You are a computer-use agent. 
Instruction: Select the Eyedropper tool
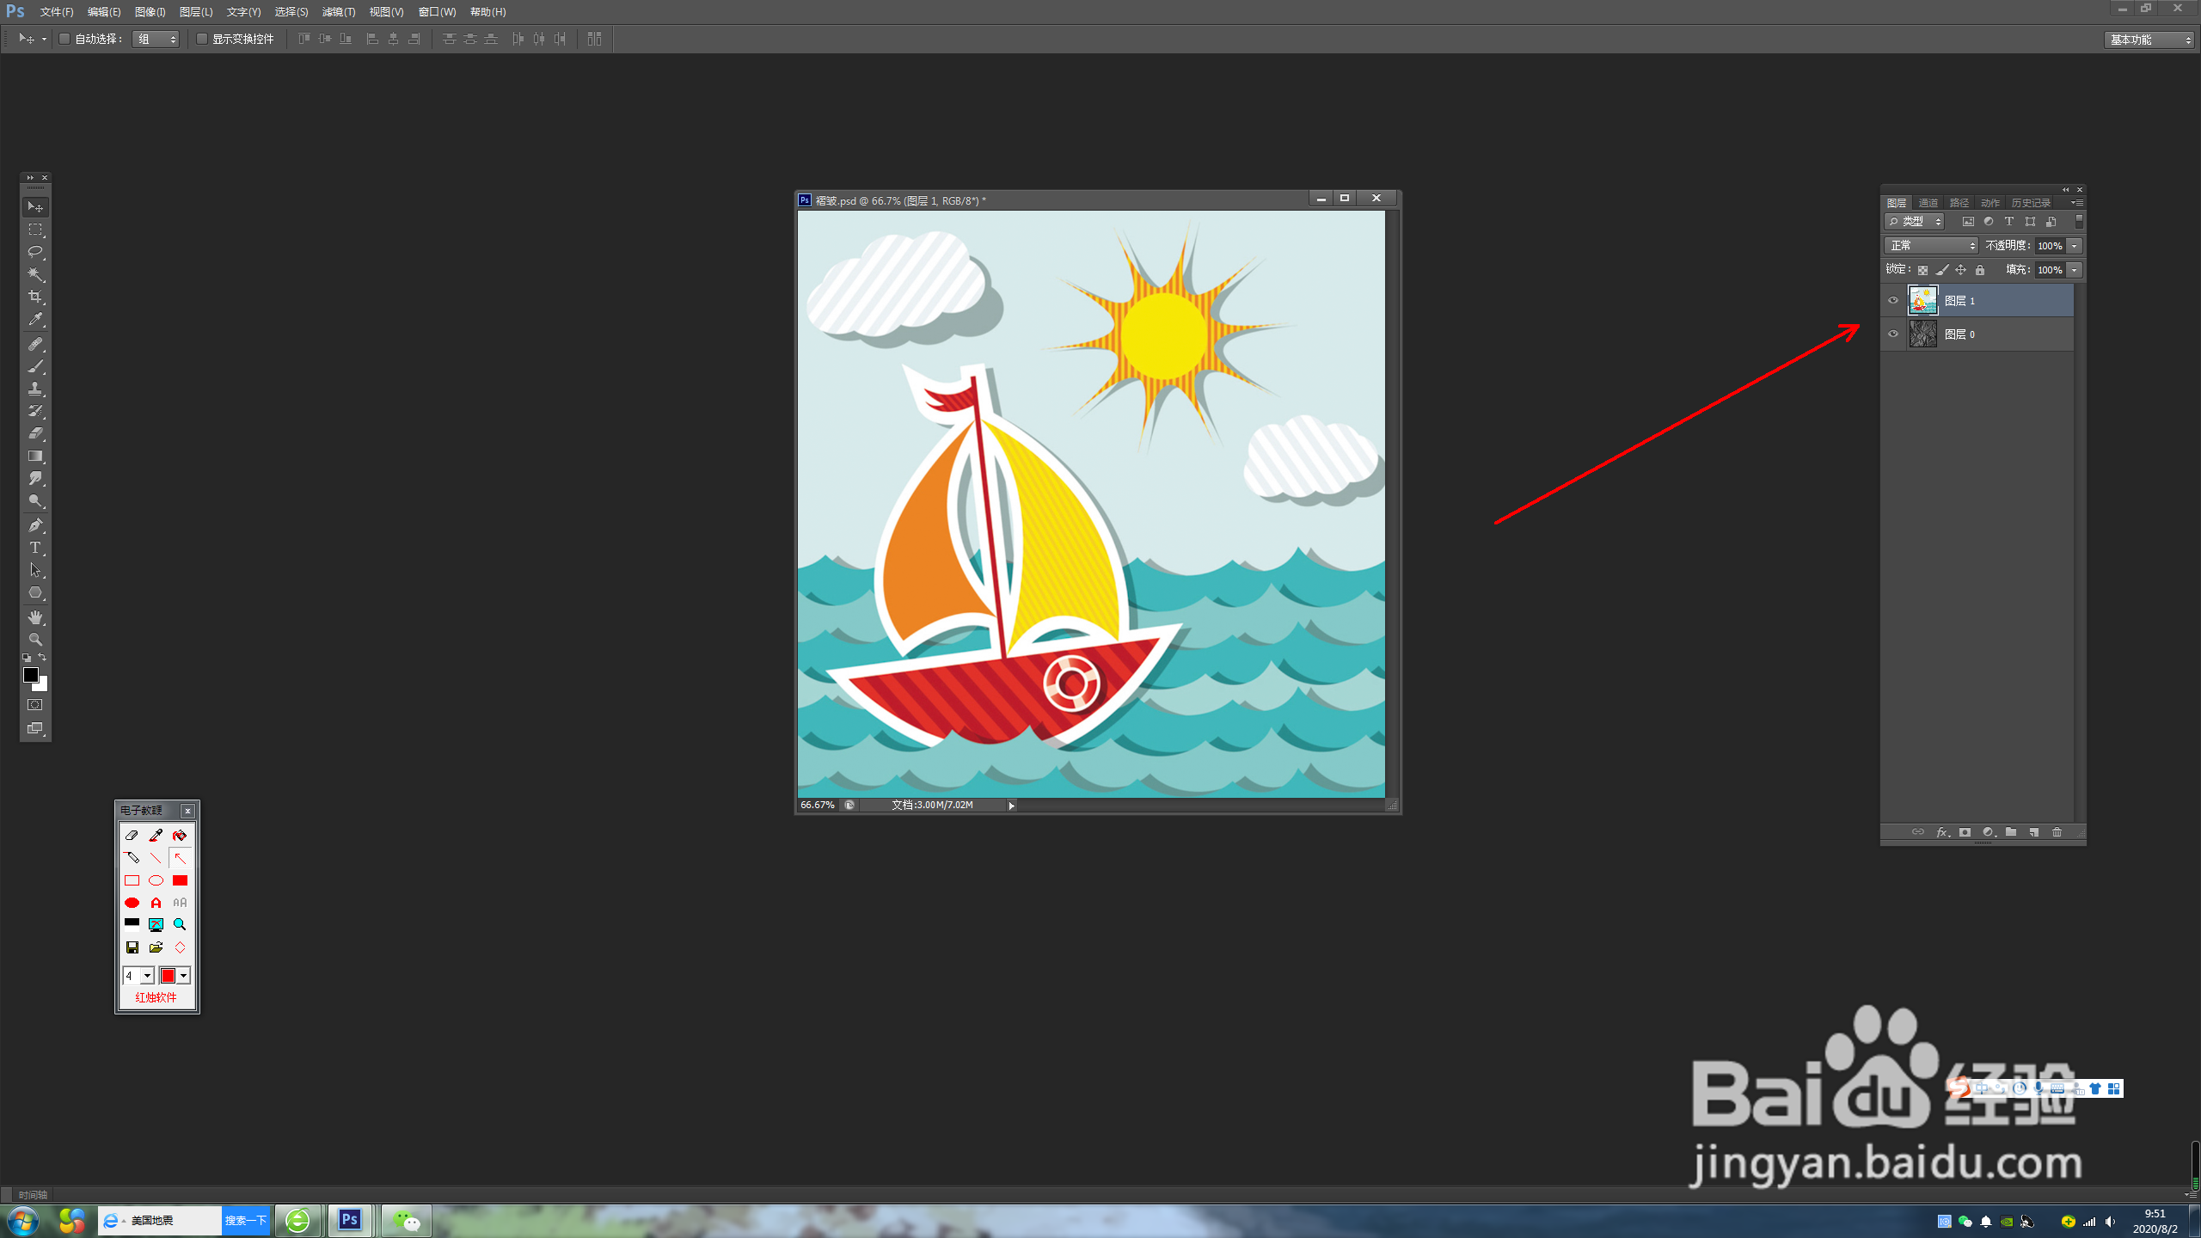click(35, 319)
